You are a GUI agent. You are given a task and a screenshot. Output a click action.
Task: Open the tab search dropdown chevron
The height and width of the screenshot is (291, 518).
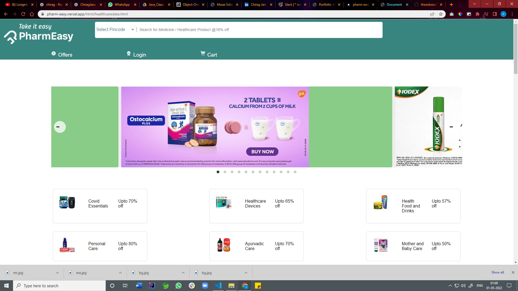pos(475,4)
